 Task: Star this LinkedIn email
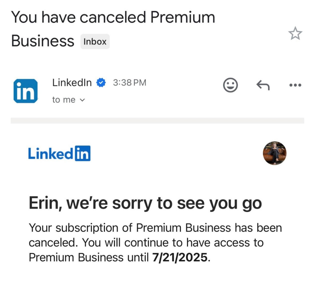click(295, 34)
